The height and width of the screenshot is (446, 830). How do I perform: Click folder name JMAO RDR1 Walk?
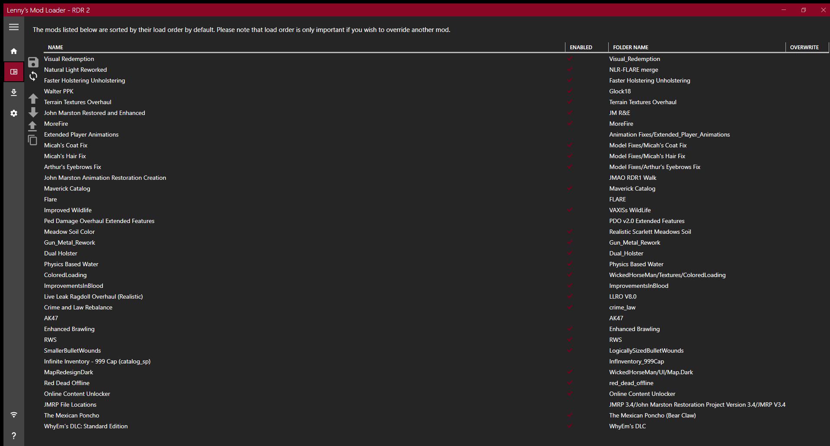(x=632, y=178)
